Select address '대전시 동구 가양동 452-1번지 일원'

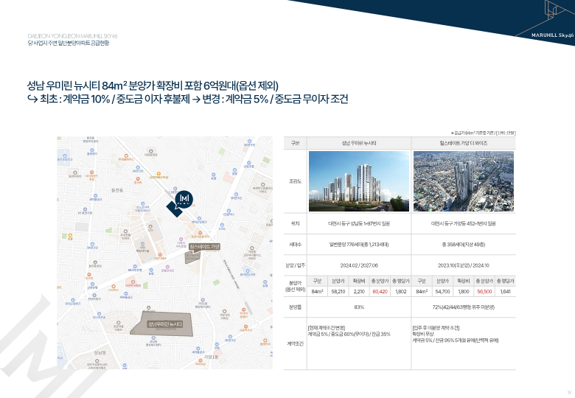464,223
